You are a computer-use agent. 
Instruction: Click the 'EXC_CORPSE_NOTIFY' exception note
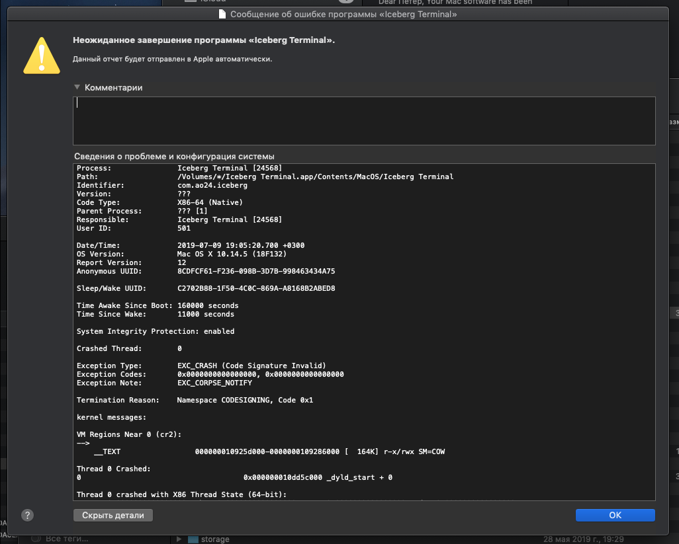[215, 383]
